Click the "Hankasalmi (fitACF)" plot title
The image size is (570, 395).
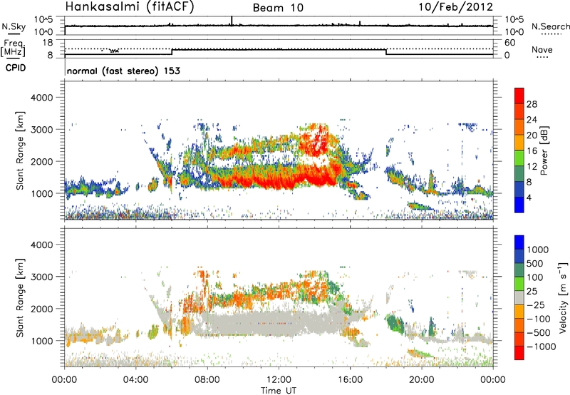(130, 7)
